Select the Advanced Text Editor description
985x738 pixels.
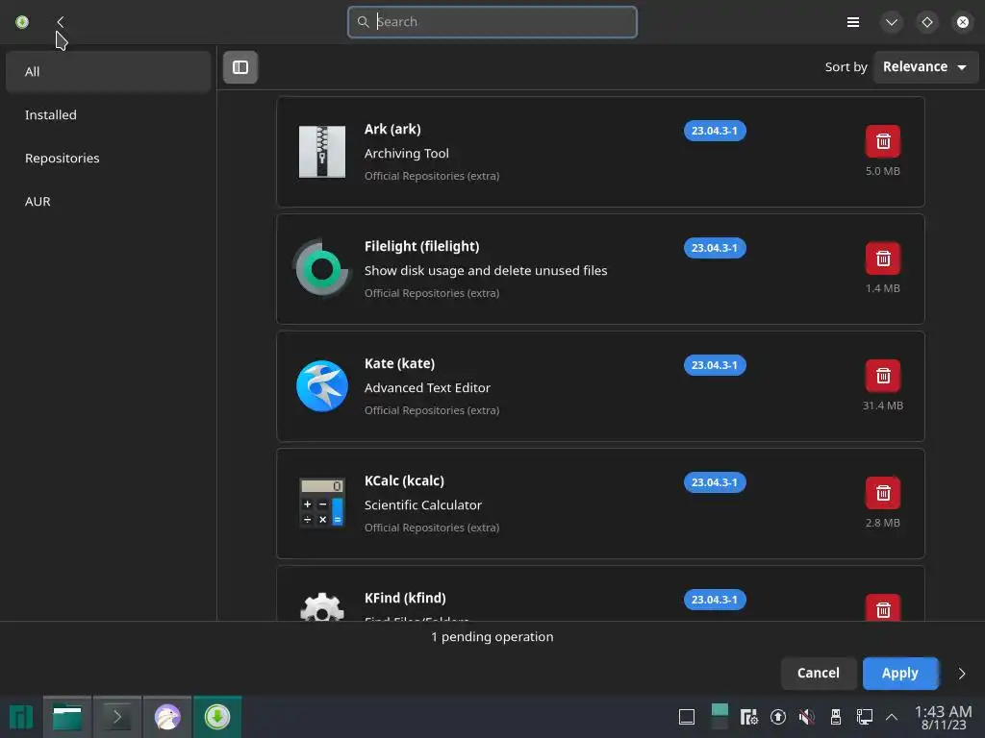pyautogui.click(x=427, y=388)
